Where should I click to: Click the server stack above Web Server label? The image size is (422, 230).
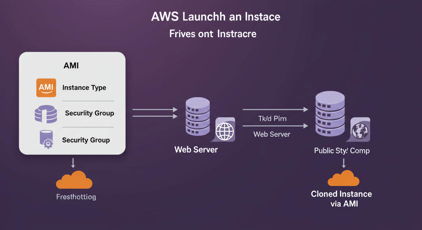coord(198,116)
